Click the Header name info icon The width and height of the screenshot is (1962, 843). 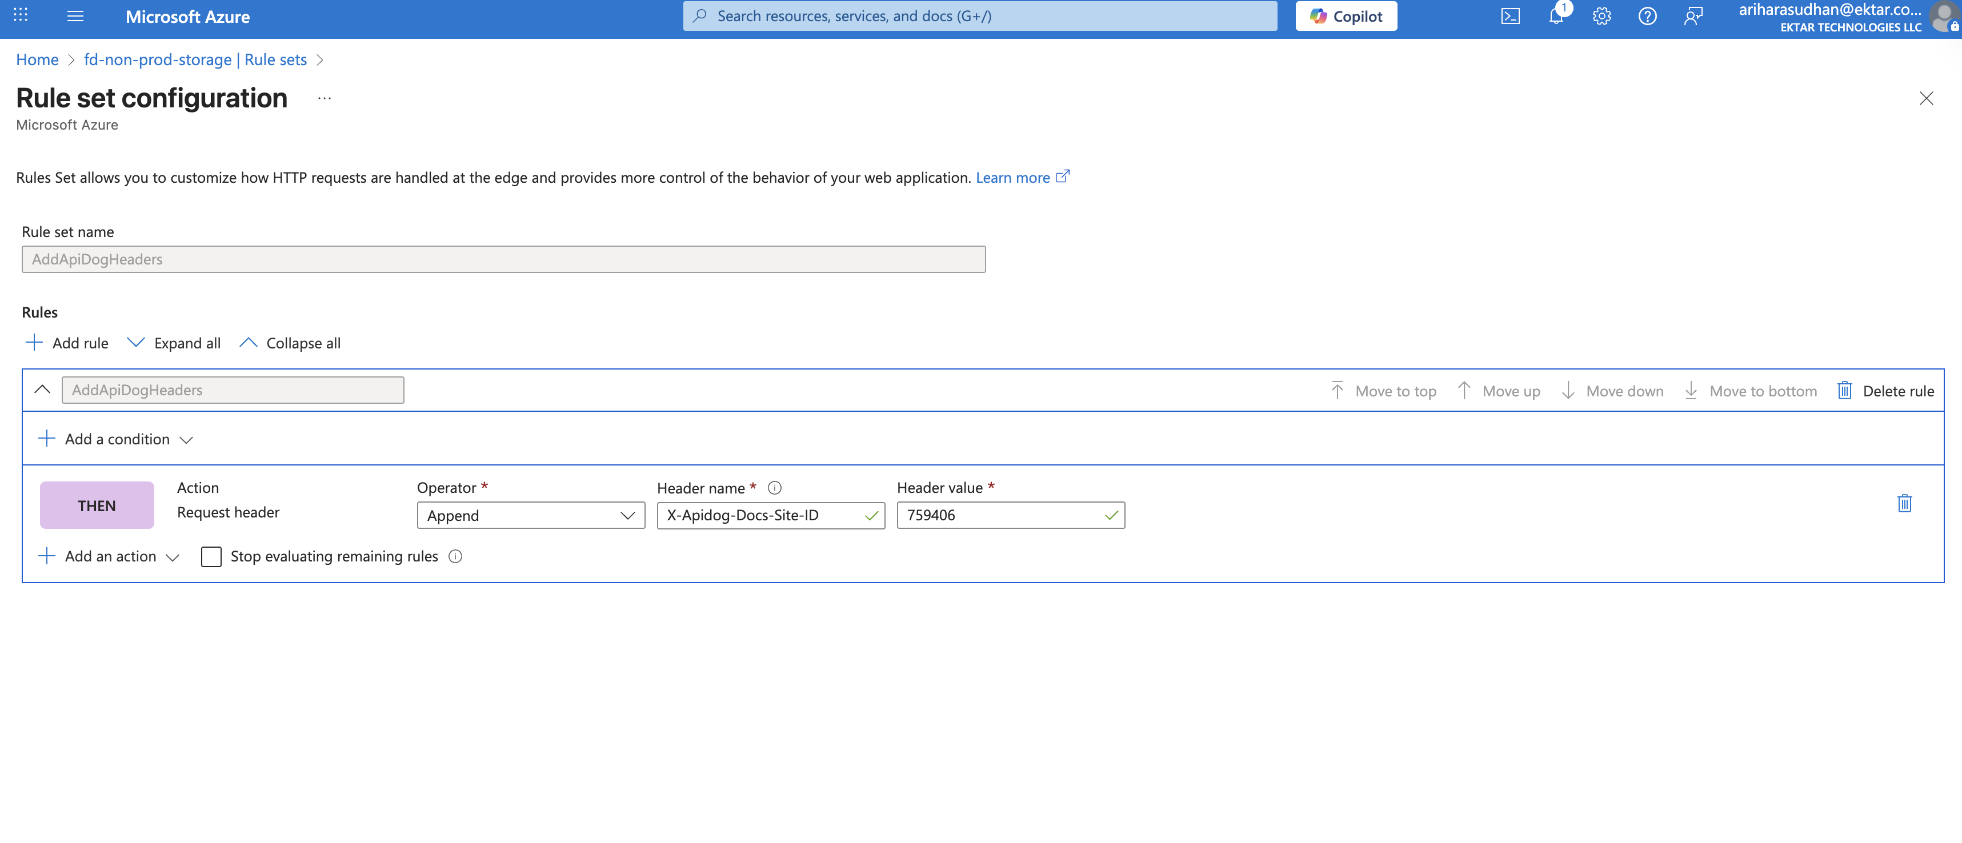pos(775,488)
